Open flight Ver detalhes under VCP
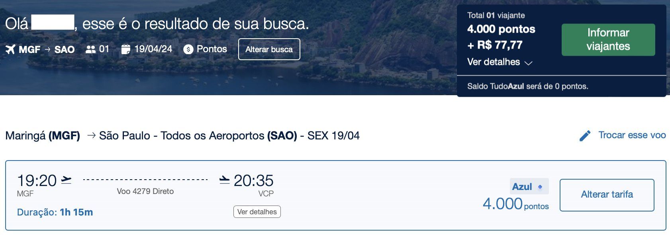The height and width of the screenshot is (235, 670). (x=257, y=212)
